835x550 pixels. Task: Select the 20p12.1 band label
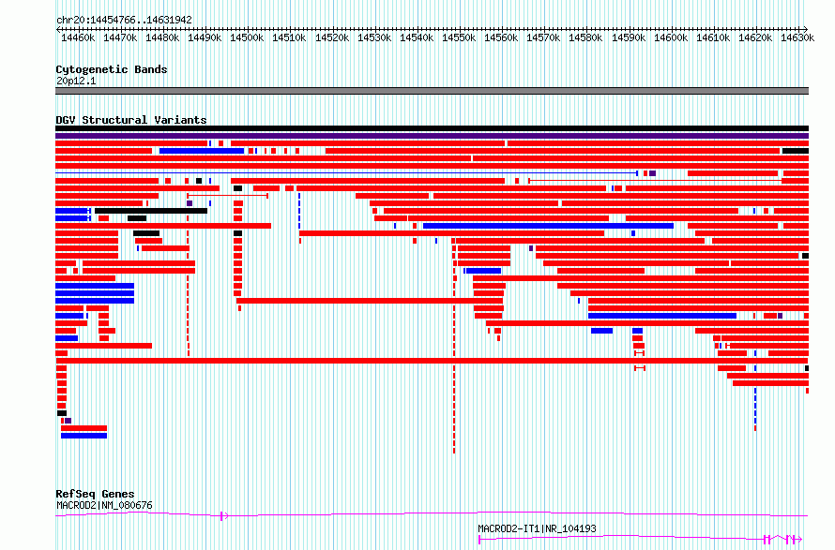76,81
